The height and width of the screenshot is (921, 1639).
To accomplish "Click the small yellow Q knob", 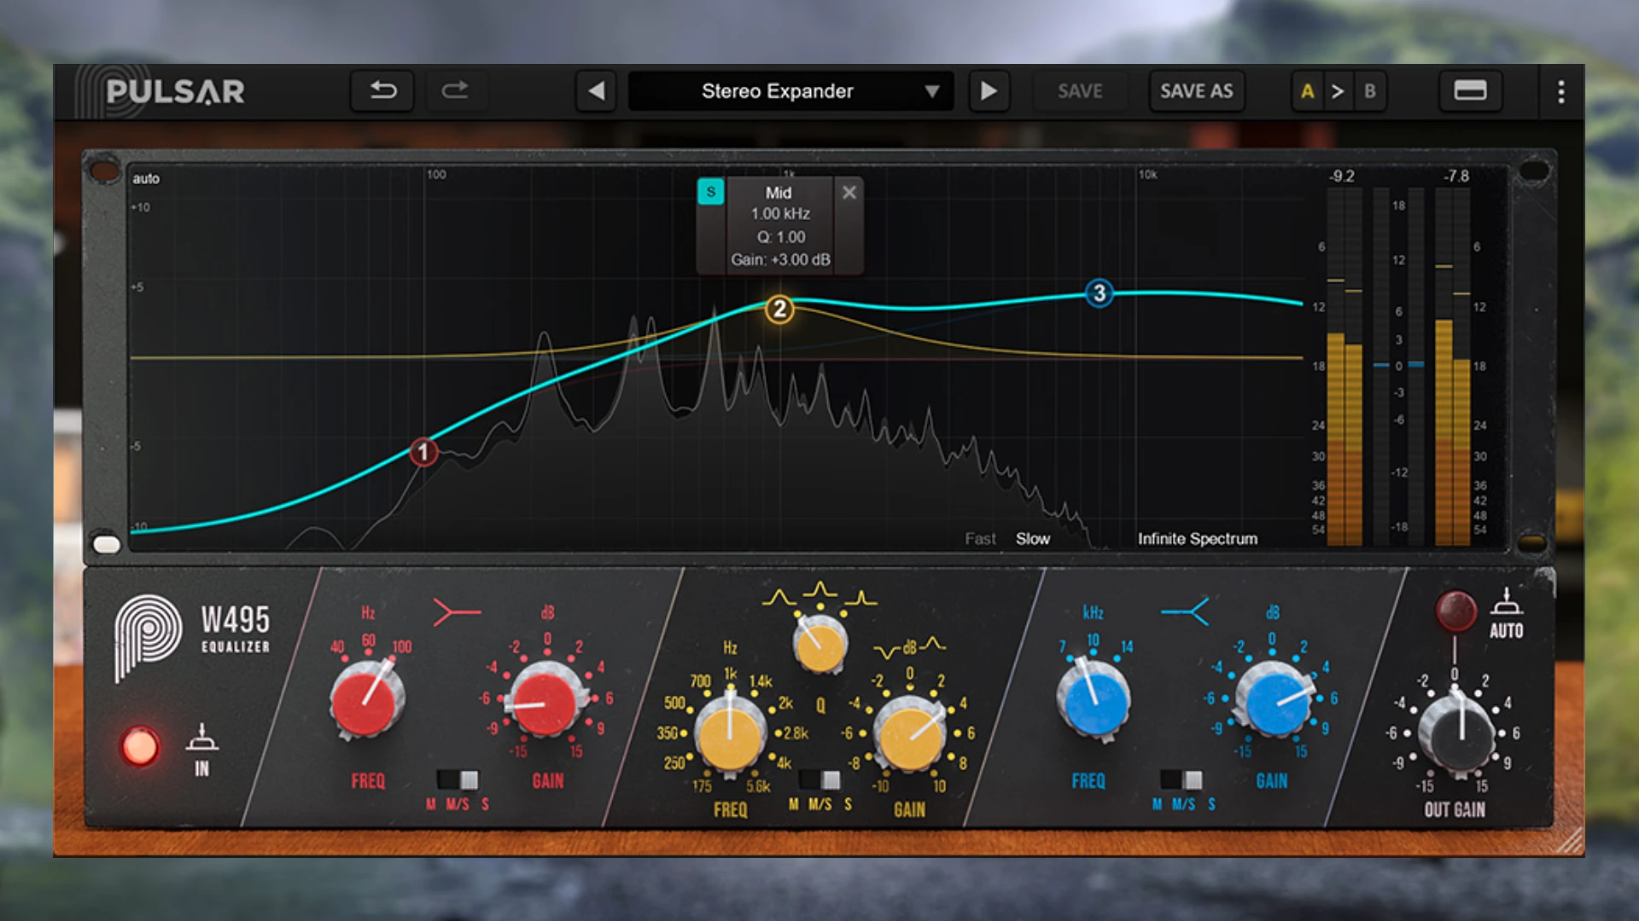I will 819,644.
